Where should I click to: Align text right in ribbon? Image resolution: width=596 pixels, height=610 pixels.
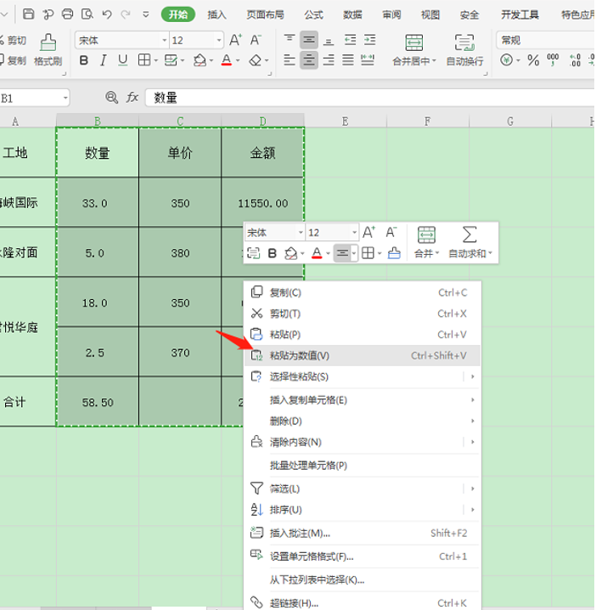coord(329,60)
